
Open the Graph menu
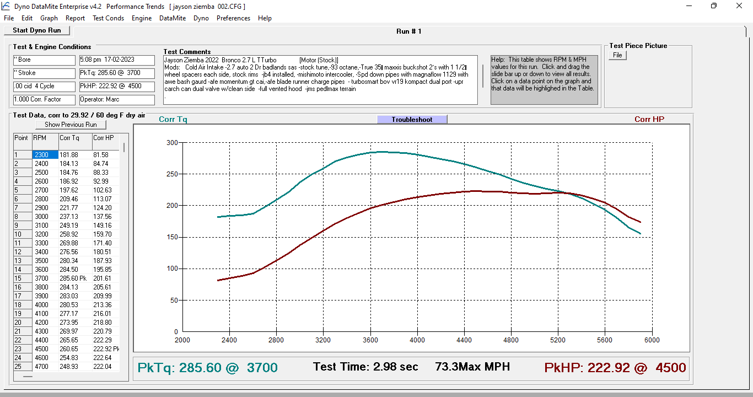pyautogui.click(x=49, y=18)
